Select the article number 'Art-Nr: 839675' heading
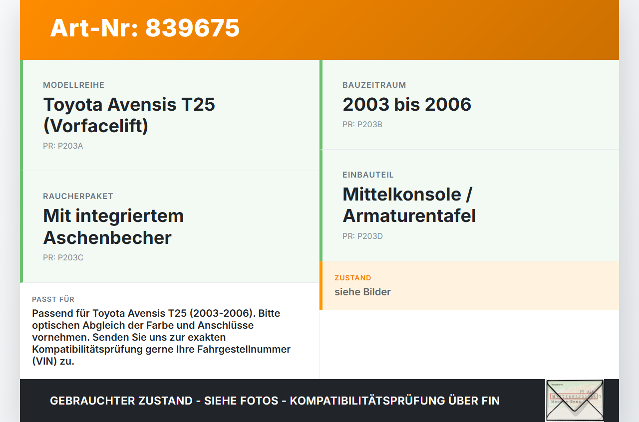639x422 pixels. (145, 28)
